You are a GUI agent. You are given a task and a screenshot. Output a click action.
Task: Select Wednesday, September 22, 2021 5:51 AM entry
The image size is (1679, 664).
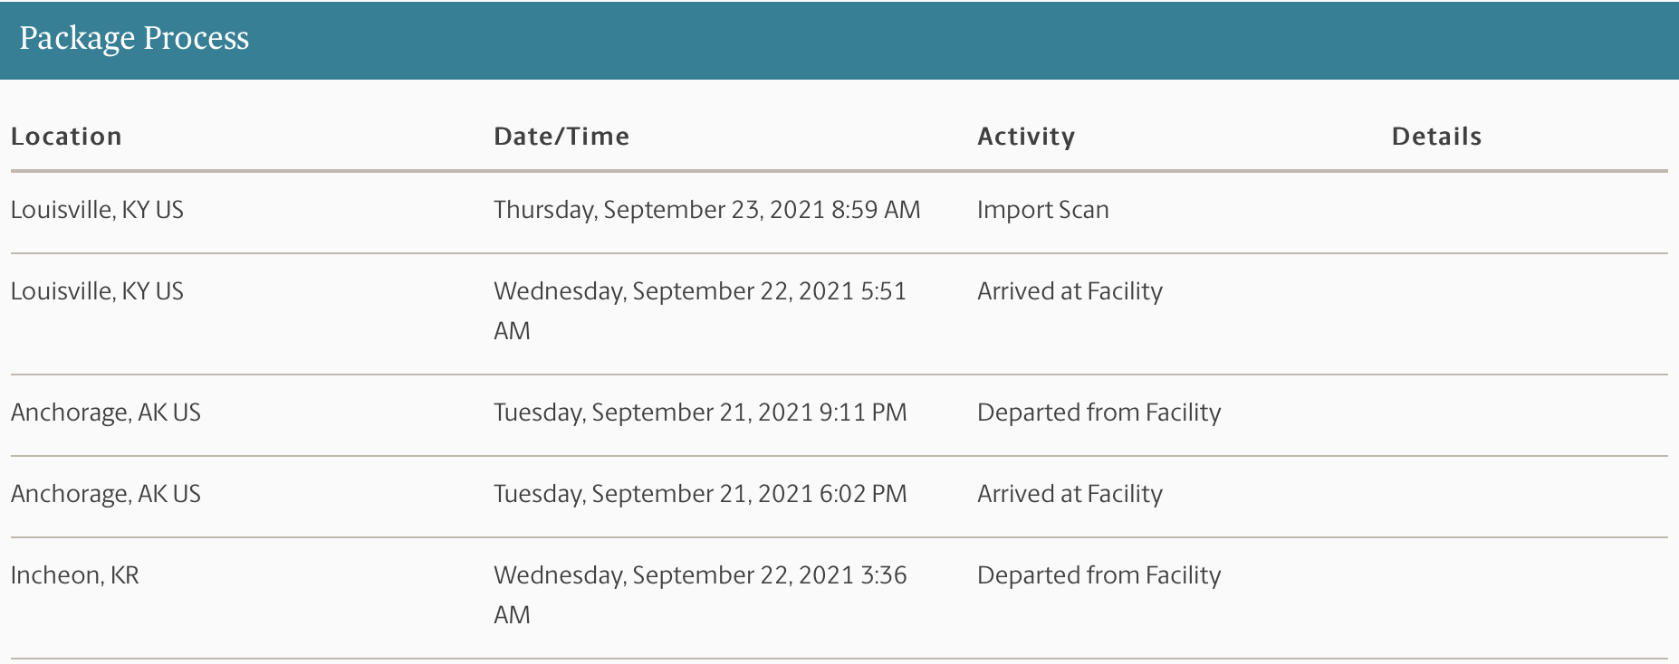[699, 311]
